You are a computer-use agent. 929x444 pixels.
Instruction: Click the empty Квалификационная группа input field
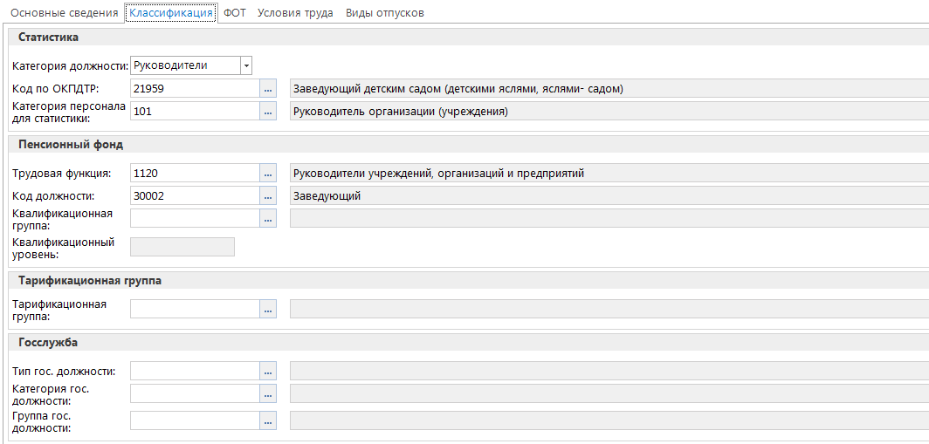coord(194,219)
